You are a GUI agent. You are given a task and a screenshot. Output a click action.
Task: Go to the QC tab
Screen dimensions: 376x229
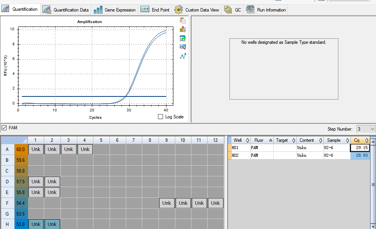tap(232, 10)
